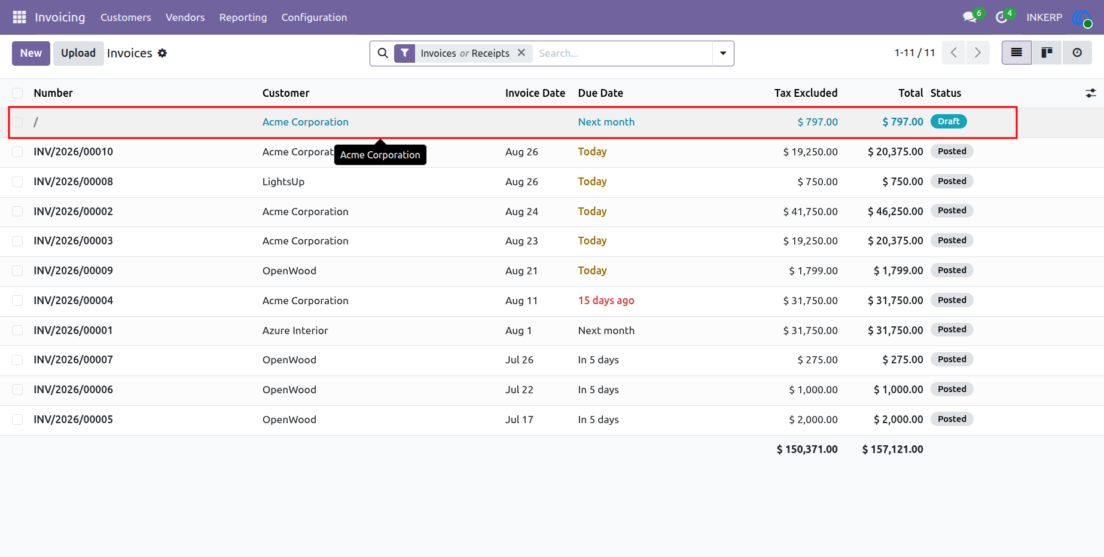1104x557 pixels.
Task: Select checkbox for INV/2026/00005
Action: (x=17, y=420)
